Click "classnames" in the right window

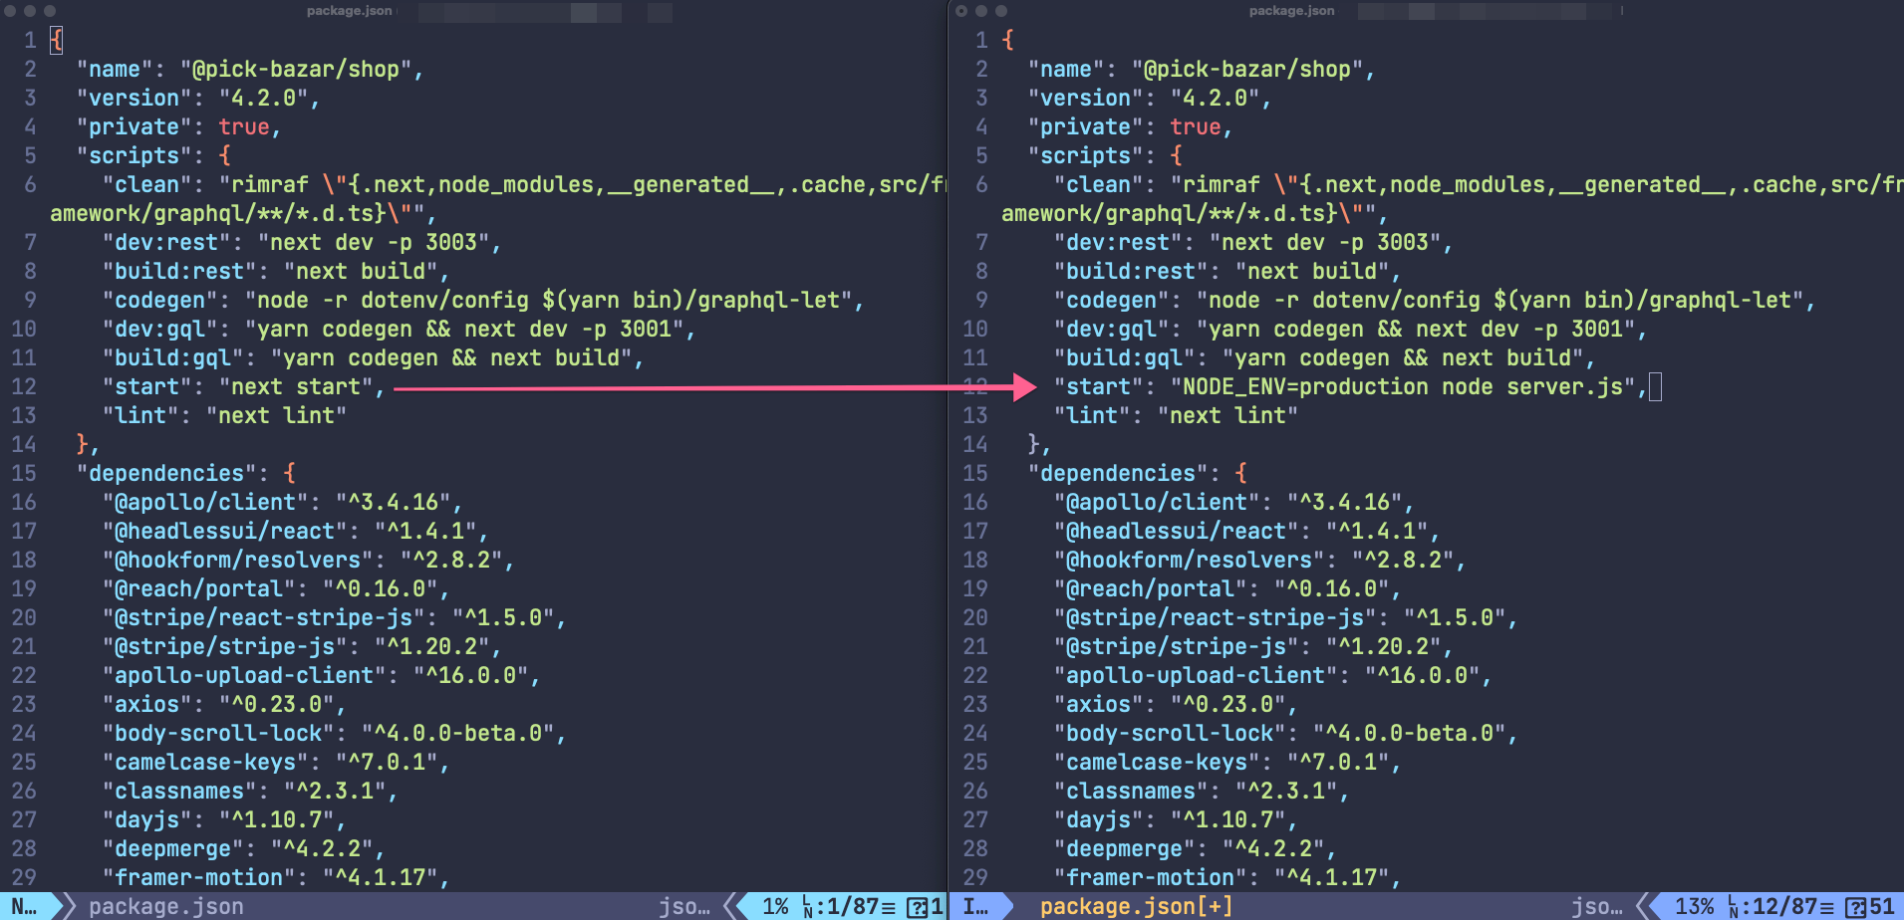coord(1131,791)
